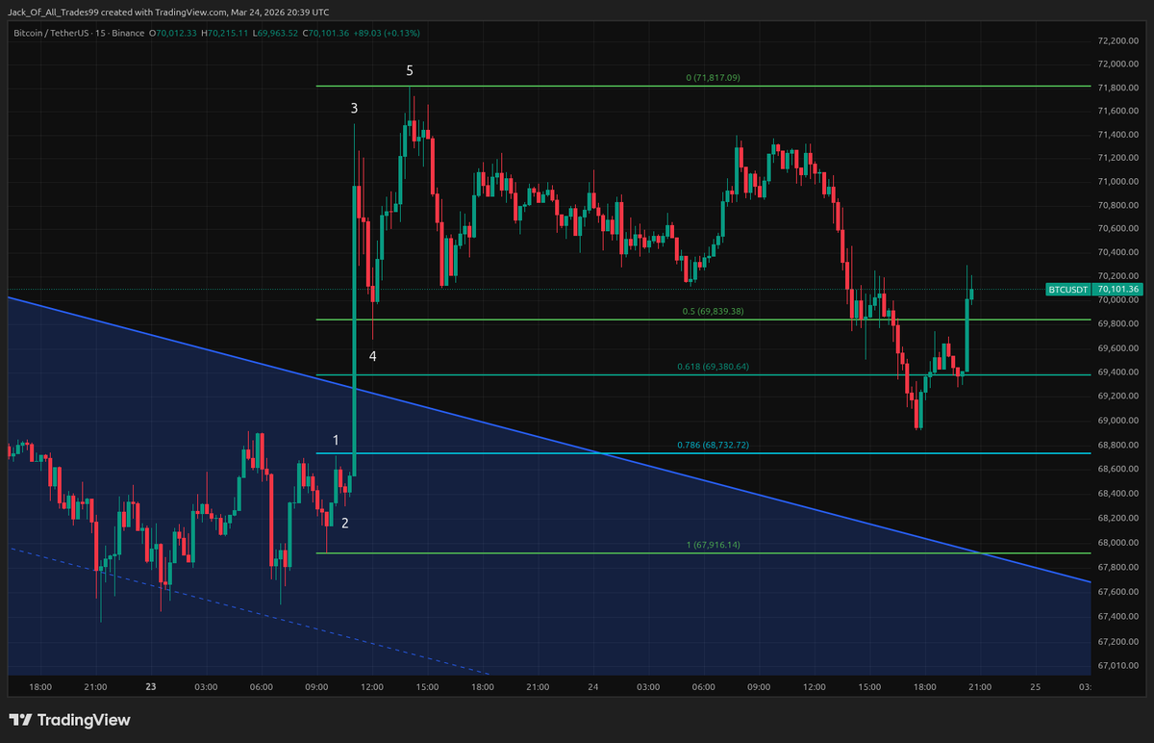
Task: Click the Elliott wave label 5
Action: tap(410, 70)
